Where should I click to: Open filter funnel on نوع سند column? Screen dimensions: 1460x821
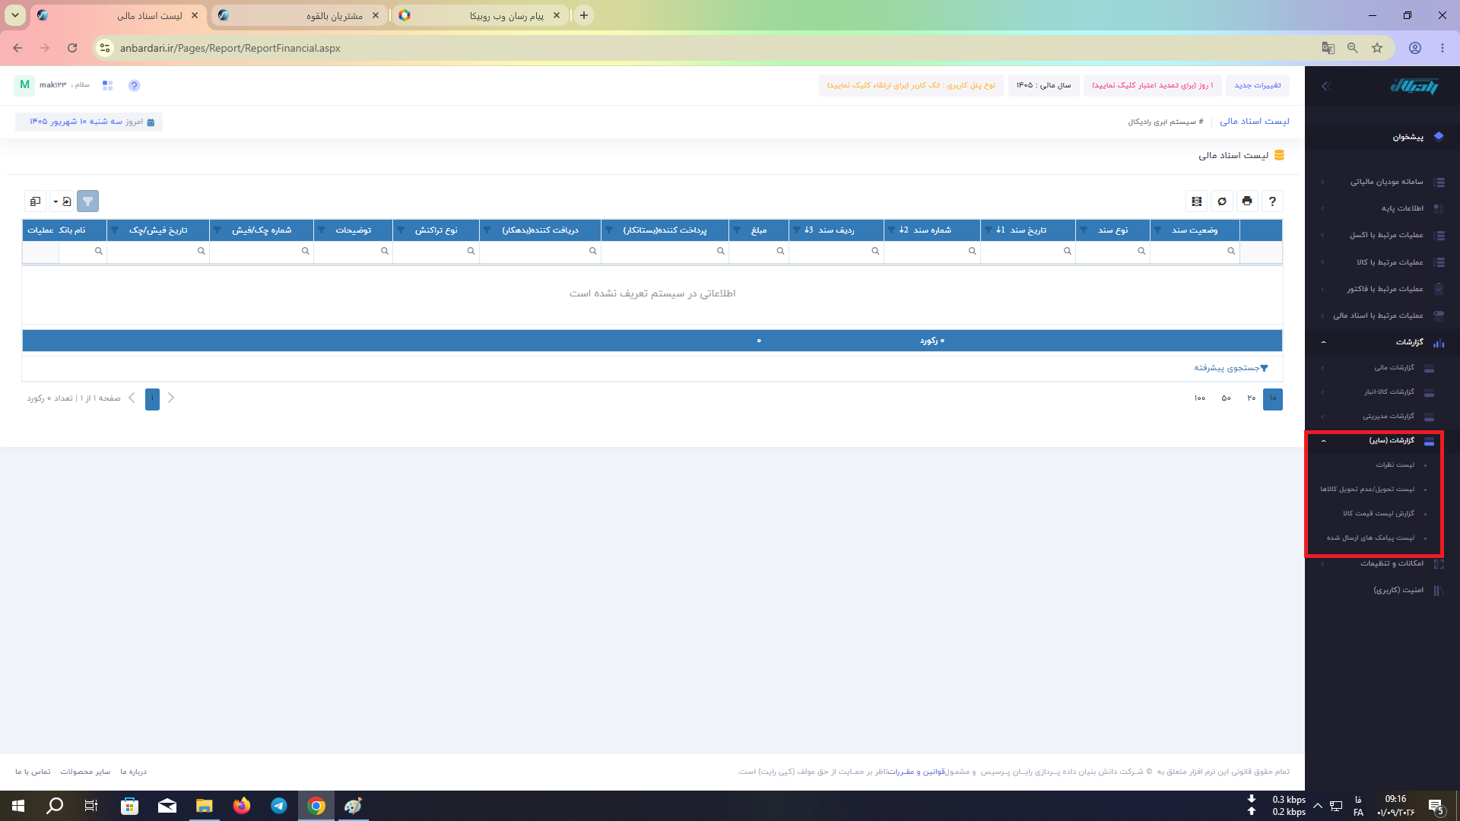(1084, 230)
